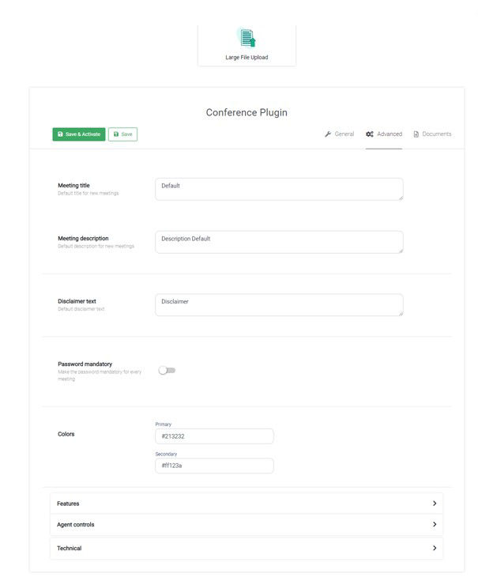The width and height of the screenshot is (478, 585).
Task: Click the document icon beside Documents
Action: click(x=416, y=134)
